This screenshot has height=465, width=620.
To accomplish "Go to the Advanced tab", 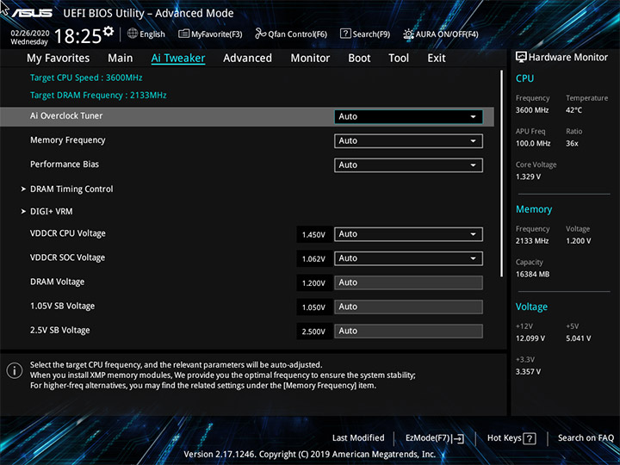I will click(247, 59).
